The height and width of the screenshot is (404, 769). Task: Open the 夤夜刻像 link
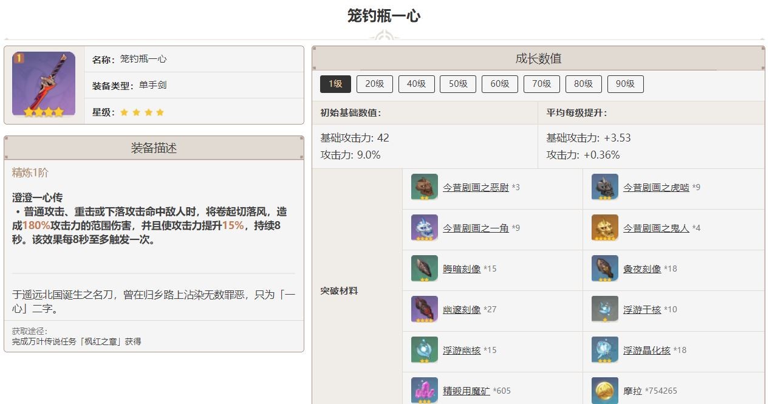point(642,269)
